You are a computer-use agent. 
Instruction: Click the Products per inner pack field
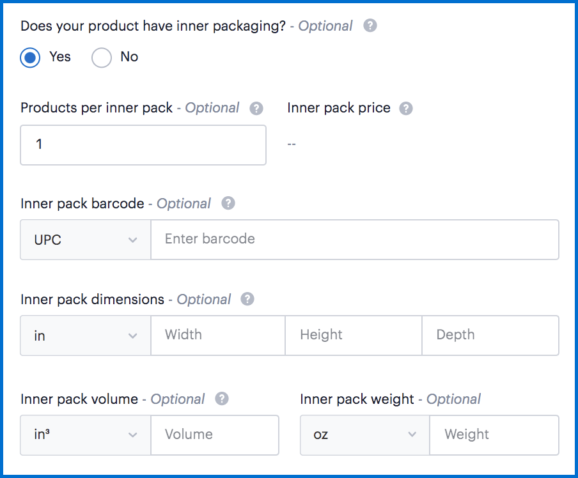point(143,145)
